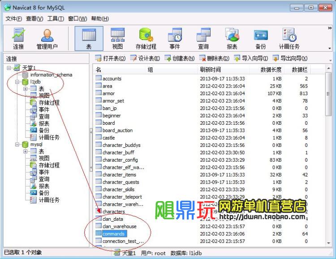Open main toolbar options dropdown arrow
This screenshot has height=259, width=336.
pos(330,48)
